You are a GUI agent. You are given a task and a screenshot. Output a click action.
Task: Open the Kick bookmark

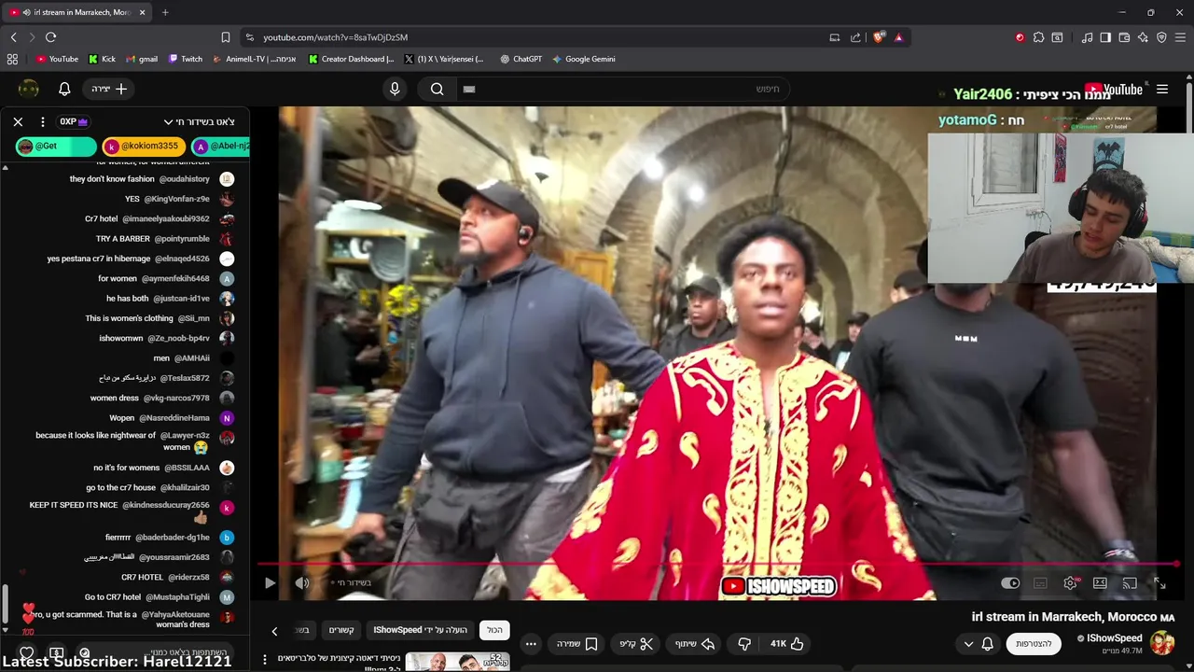coord(103,59)
